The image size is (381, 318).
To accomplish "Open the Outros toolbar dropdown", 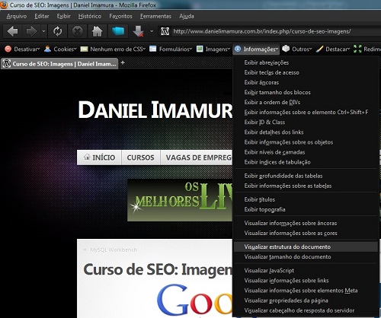I will pyautogui.click(x=296, y=49).
